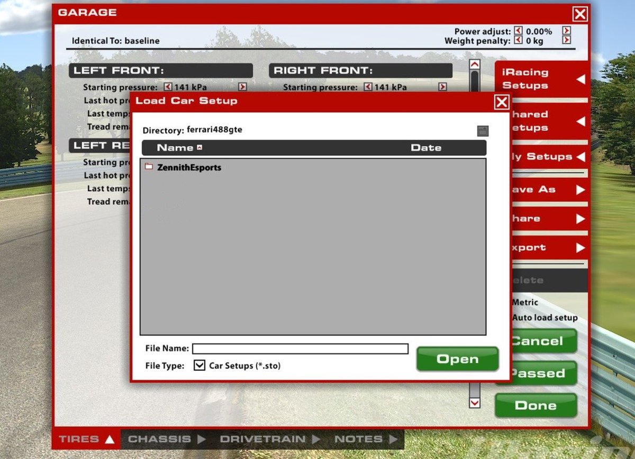Select the Metric option label
This screenshot has height=459, width=635.
(525, 302)
